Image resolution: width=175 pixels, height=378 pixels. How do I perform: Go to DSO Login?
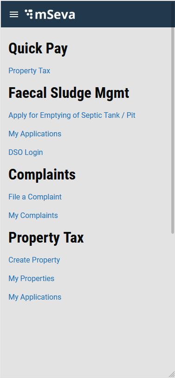click(26, 152)
